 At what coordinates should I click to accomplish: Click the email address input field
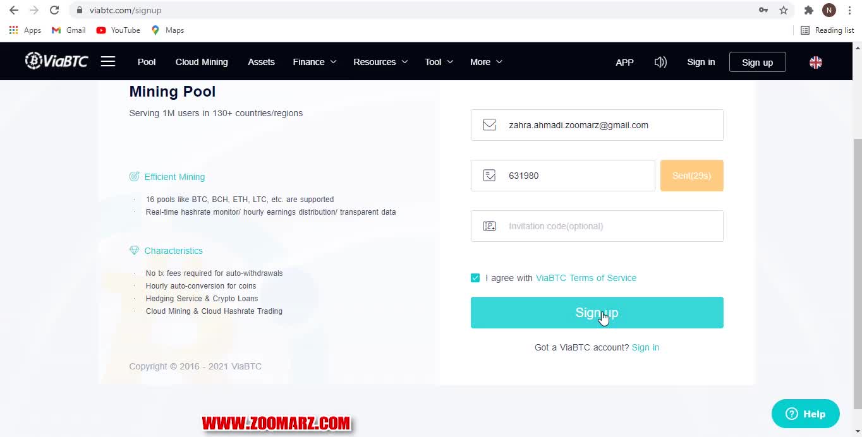[597, 125]
